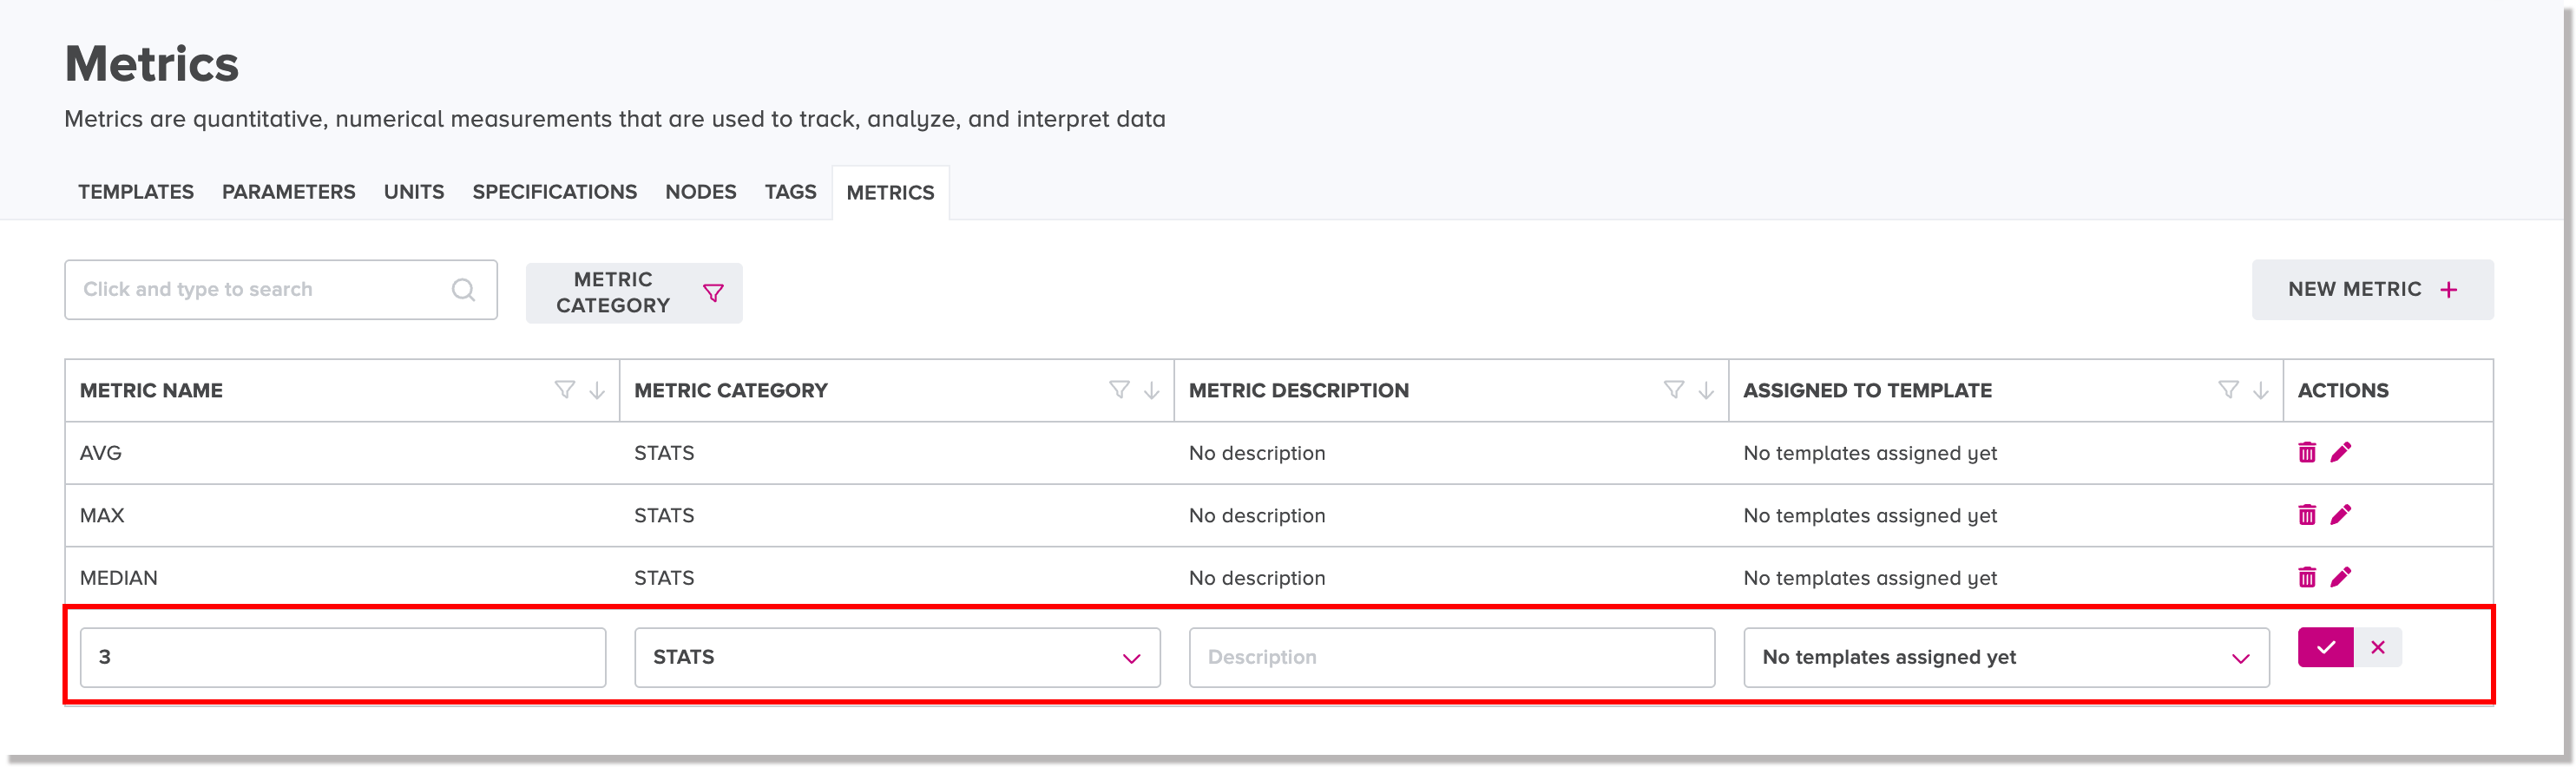Focus the Click and type to search field
Viewport: 2576px width, 767px height.
(280, 290)
